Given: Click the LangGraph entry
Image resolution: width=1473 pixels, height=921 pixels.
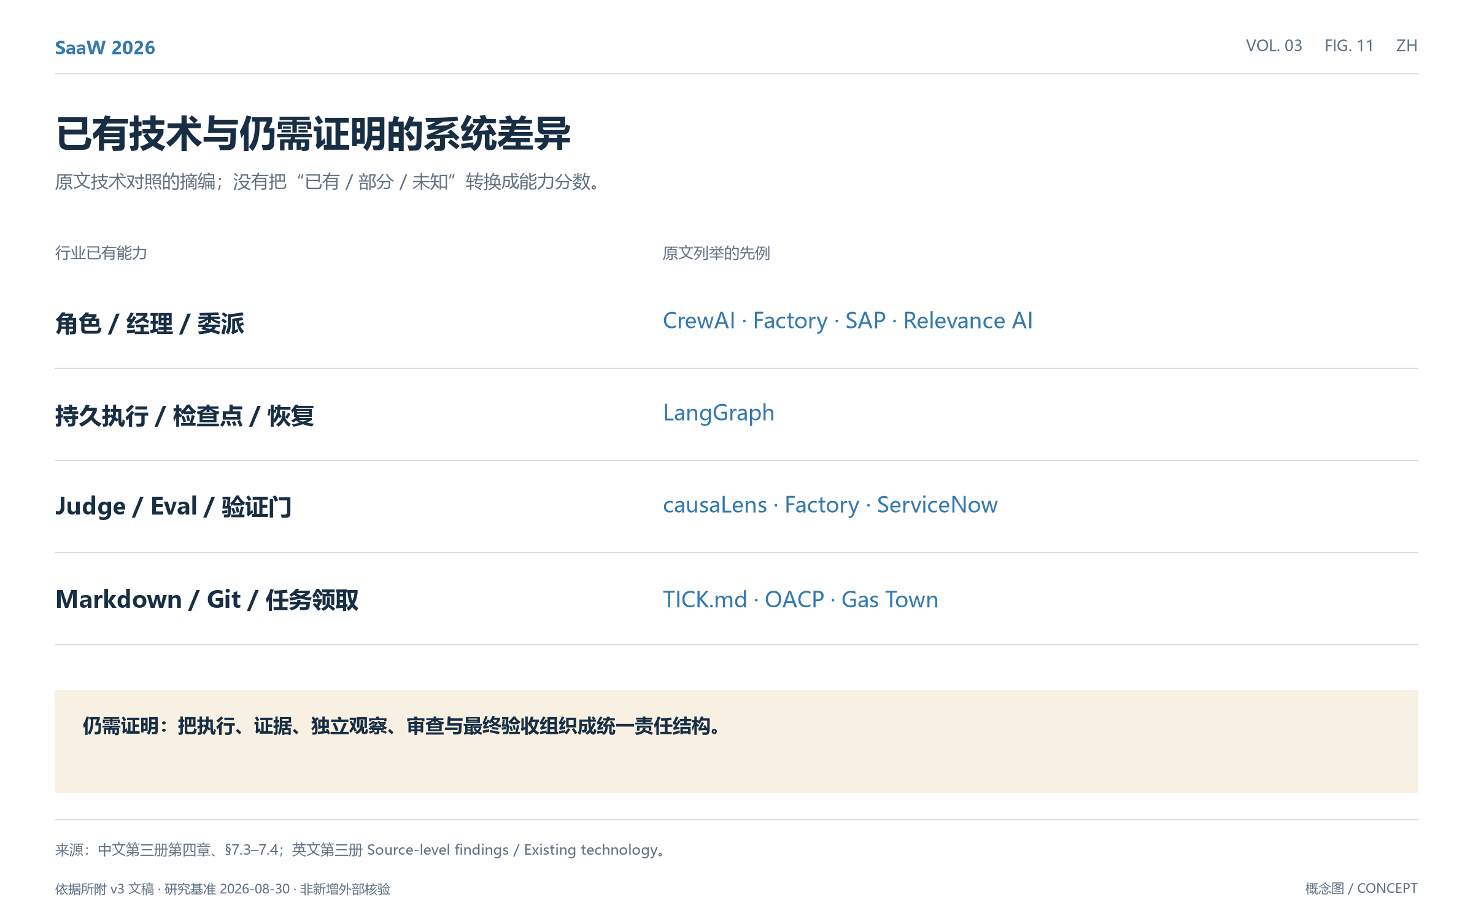Looking at the screenshot, I should click(x=719, y=413).
